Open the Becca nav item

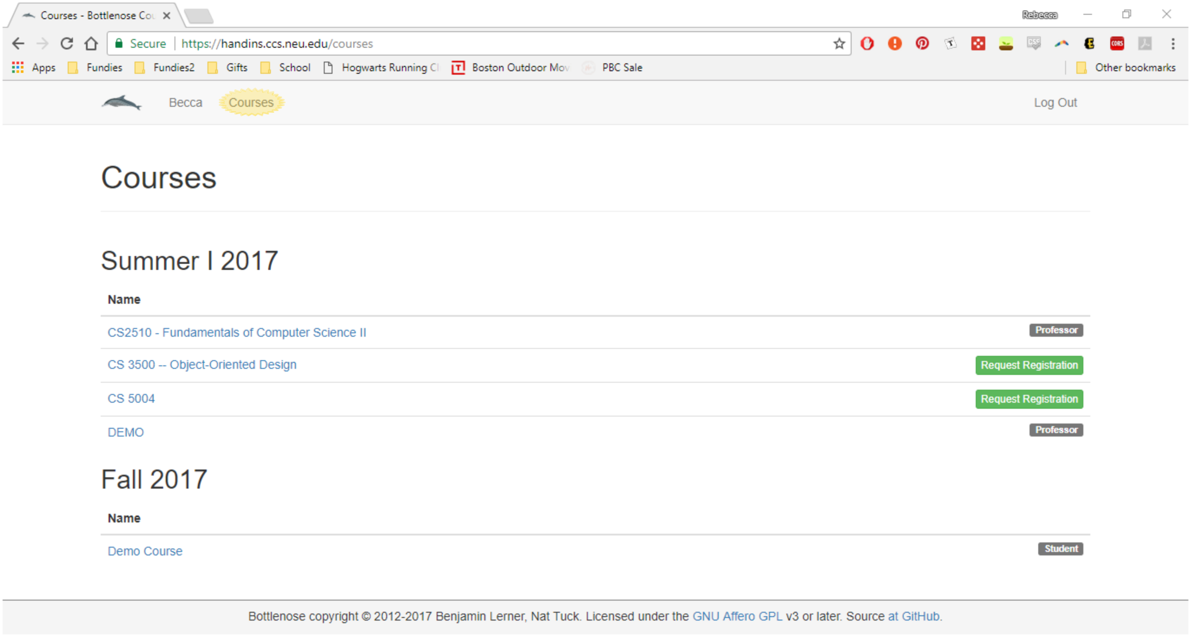(185, 102)
